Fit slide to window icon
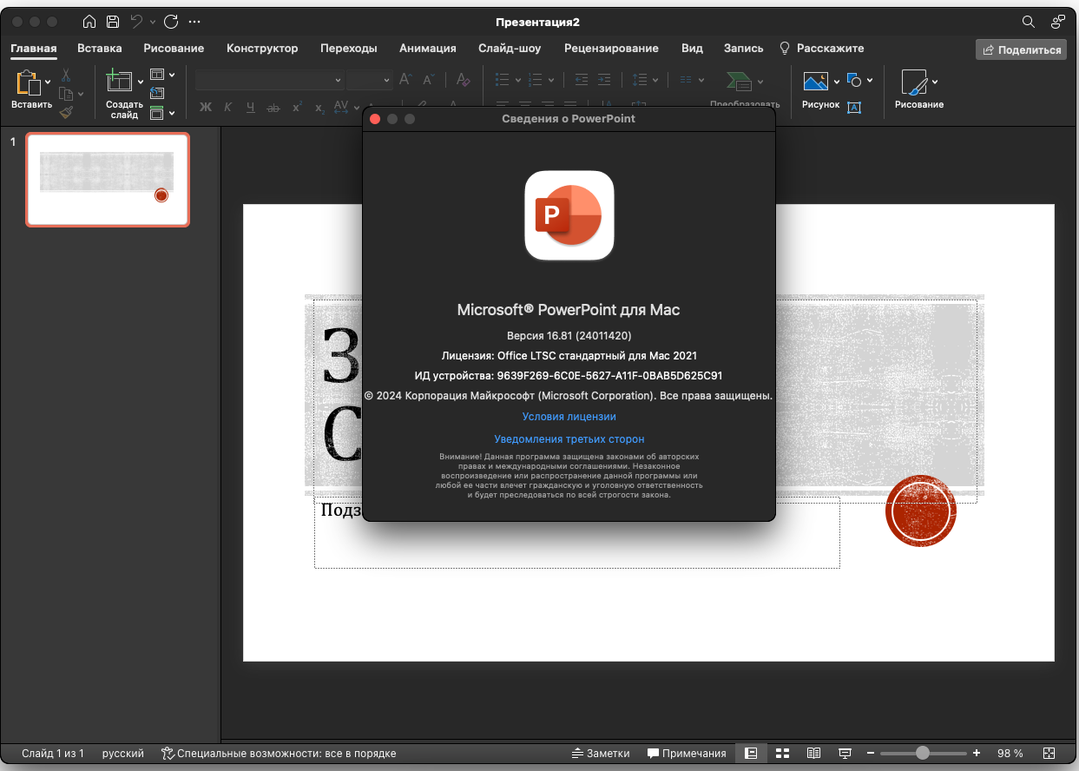The height and width of the screenshot is (771, 1079). click(1049, 753)
